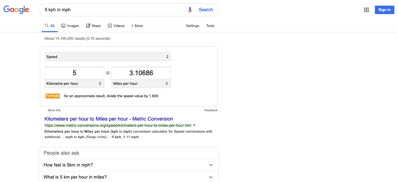Open the Tools menu

coord(210,26)
